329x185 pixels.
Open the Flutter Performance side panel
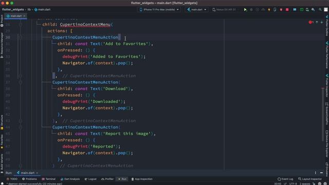point(327,55)
